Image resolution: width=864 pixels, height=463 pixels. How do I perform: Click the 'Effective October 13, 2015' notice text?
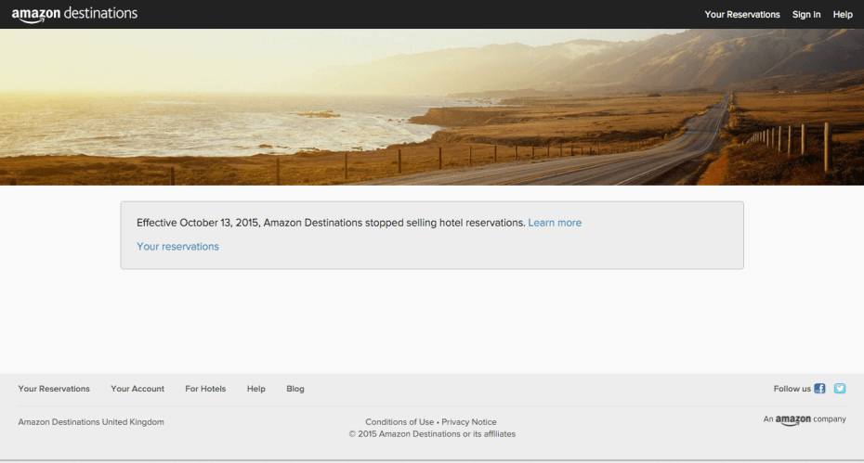pos(331,223)
